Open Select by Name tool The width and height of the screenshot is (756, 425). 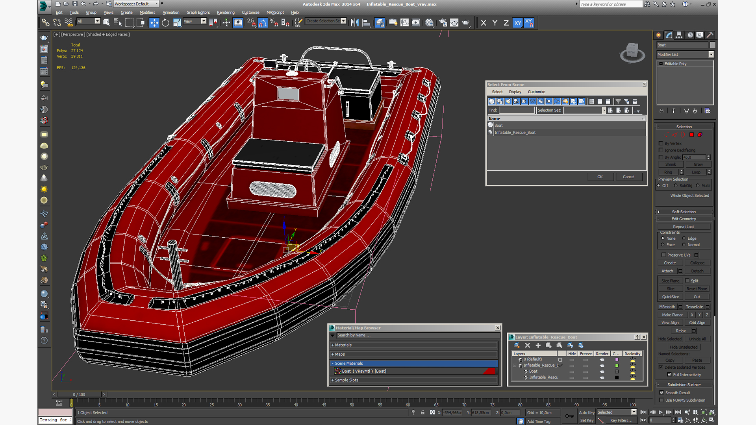[118, 23]
